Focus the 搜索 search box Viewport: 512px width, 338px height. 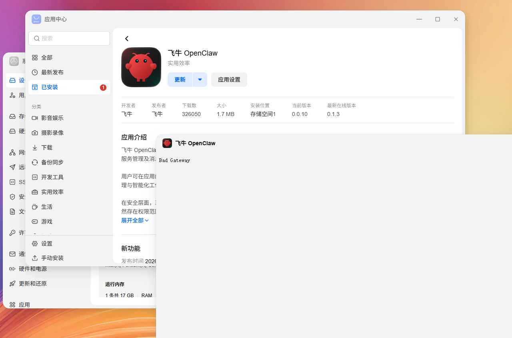click(x=69, y=38)
